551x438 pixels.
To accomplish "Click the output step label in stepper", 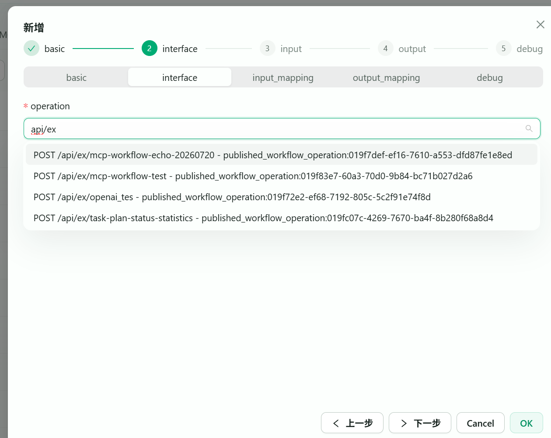I will [412, 49].
